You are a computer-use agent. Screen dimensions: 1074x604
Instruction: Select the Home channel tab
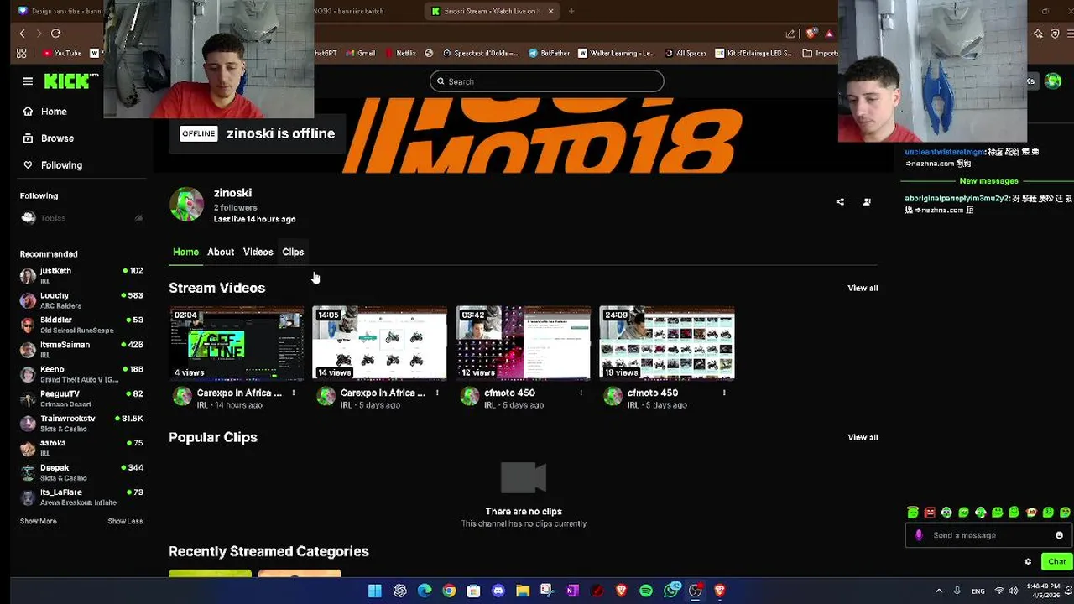pyautogui.click(x=185, y=252)
